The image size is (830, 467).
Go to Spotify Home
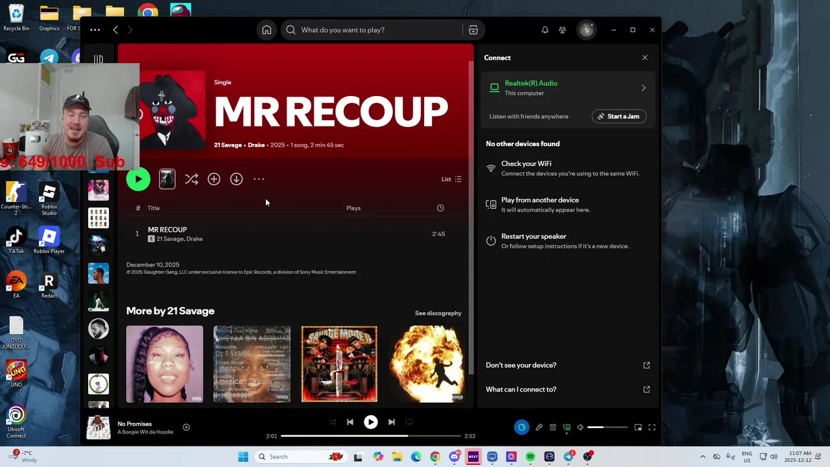tap(267, 30)
